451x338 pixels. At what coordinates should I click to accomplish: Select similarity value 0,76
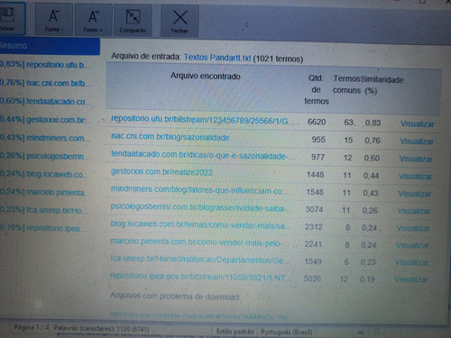coord(373,141)
